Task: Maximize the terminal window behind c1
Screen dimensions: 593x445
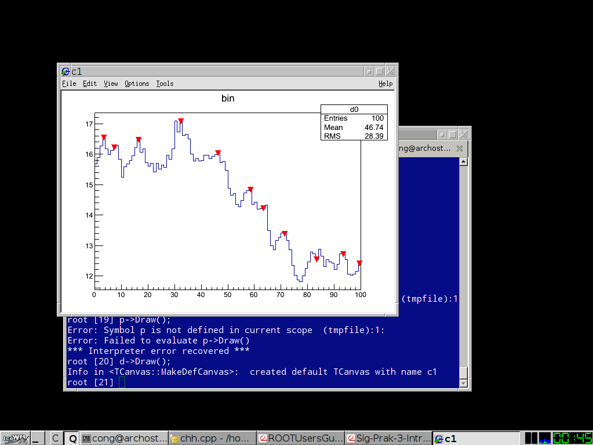Action: click(x=453, y=135)
